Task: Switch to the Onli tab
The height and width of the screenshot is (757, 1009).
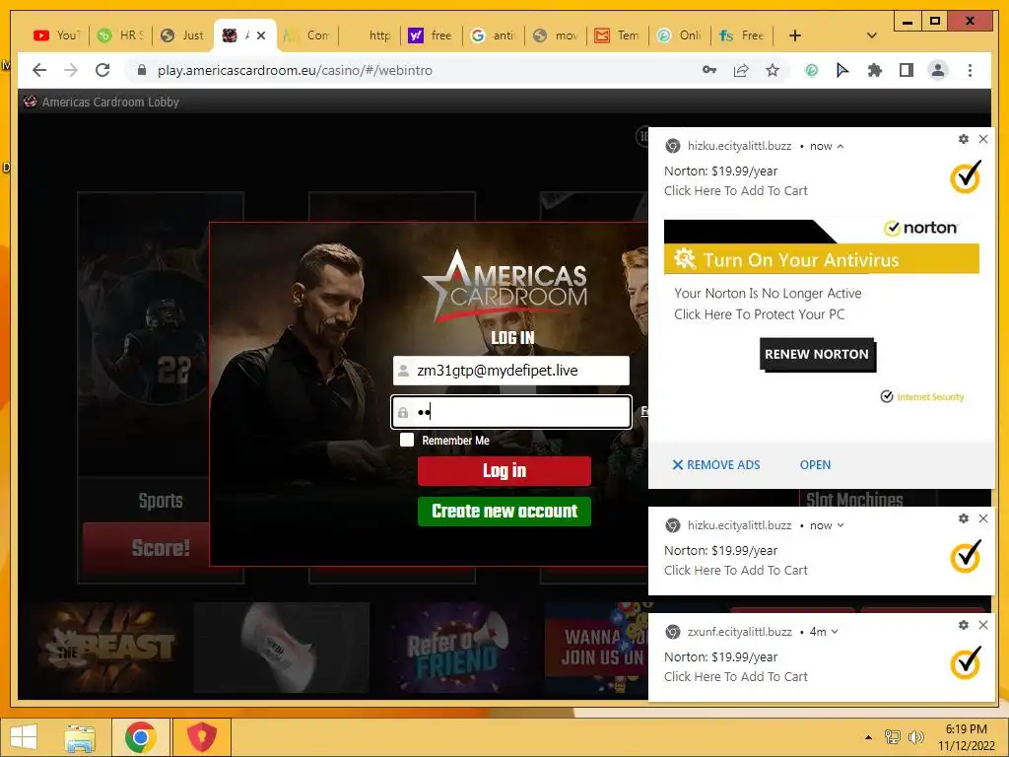Action: tap(680, 35)
